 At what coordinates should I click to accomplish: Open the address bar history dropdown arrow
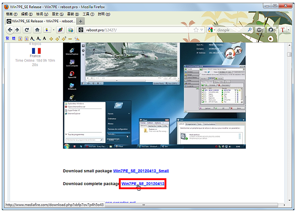point(202,30)
